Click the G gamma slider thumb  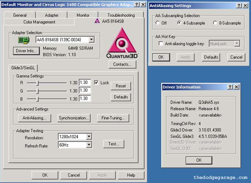[x=38, y=91]
